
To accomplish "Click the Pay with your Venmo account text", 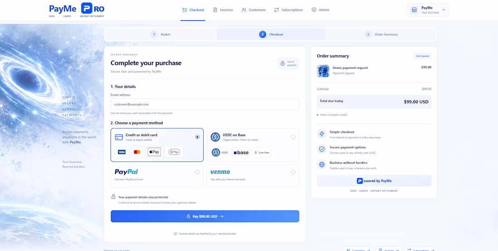I will pos(228,179).
